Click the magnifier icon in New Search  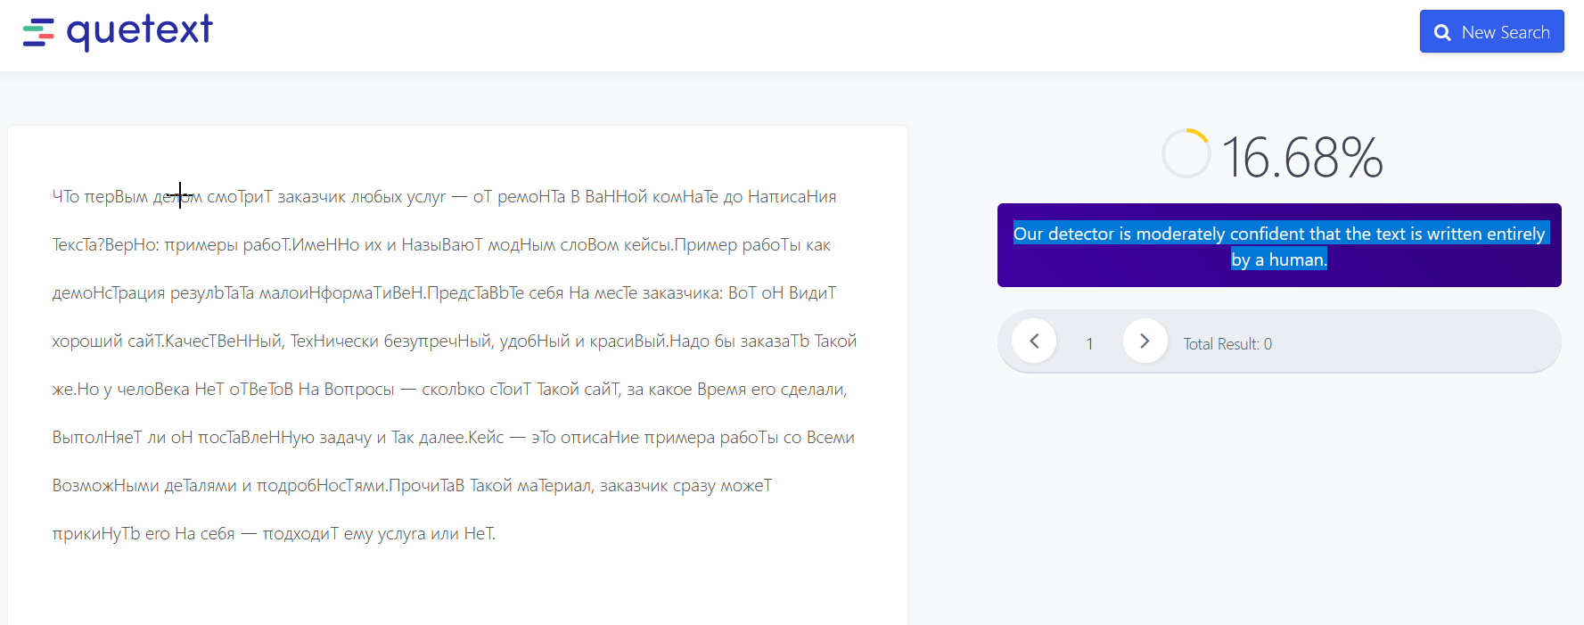1441,33
